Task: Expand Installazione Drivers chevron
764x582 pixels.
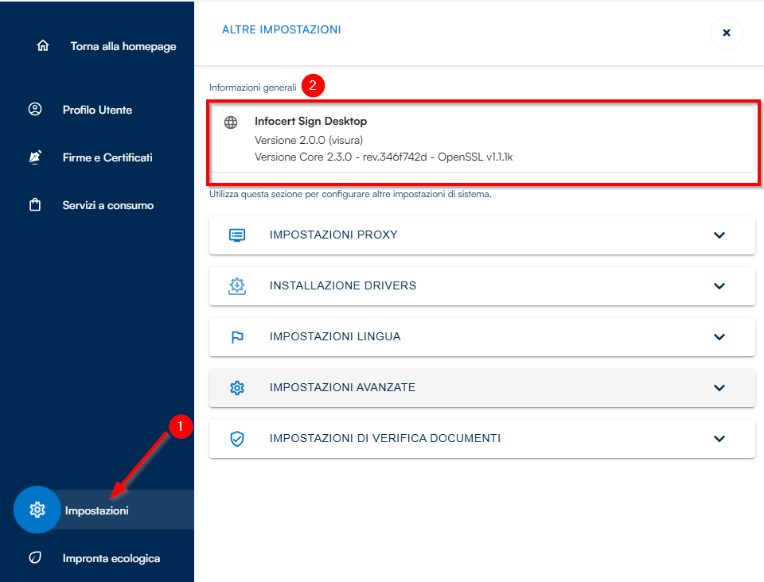Action: click(719, 286)
